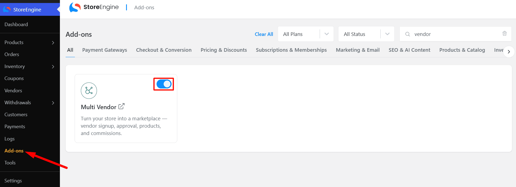The height and width of the screenshot is (187, 516).
Task: Open Logs in the sidebar
Action: (x=10, y=139)
